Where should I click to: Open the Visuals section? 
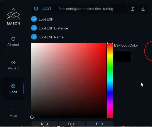pyautogui.click(x=13, y=65)
